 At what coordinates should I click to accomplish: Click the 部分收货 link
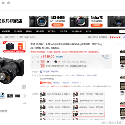click(x=75, y=83)
